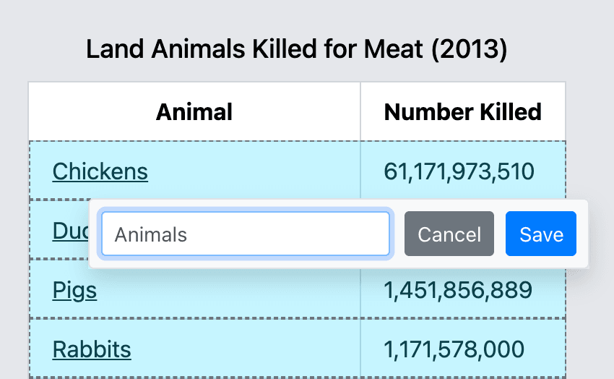This screenshot has height=379, width=614.
Task: Click the 1,451,856,889 pigs count cell
Action: point(459,290)
